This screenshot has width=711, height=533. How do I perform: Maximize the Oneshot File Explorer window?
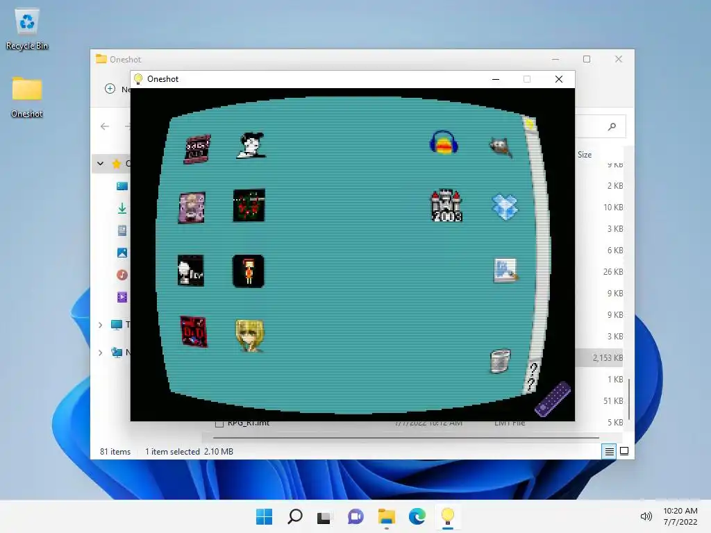point(587,59)
